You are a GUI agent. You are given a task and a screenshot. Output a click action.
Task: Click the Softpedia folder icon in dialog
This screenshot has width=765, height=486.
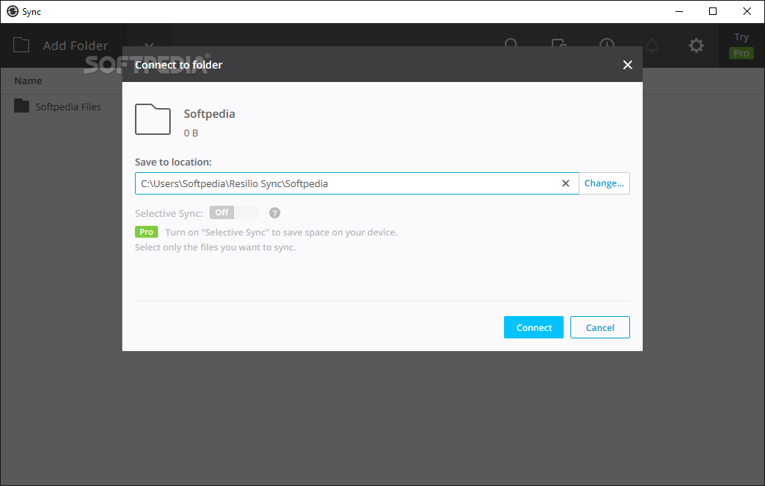pos(153,119)
